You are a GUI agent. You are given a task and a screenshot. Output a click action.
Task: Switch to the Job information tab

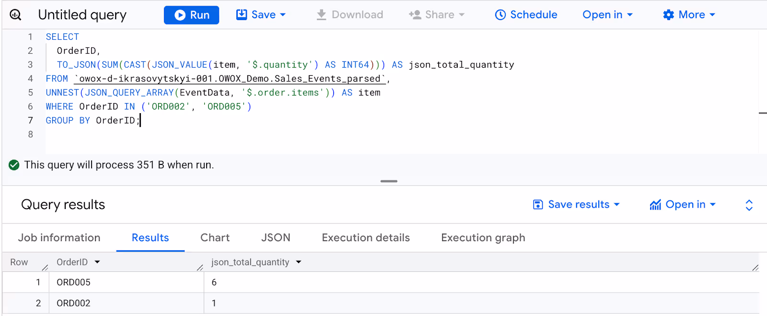point(59,238)
